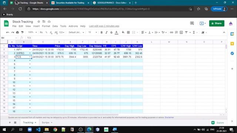Open Google Tasks side panel icon

(232, 53)
